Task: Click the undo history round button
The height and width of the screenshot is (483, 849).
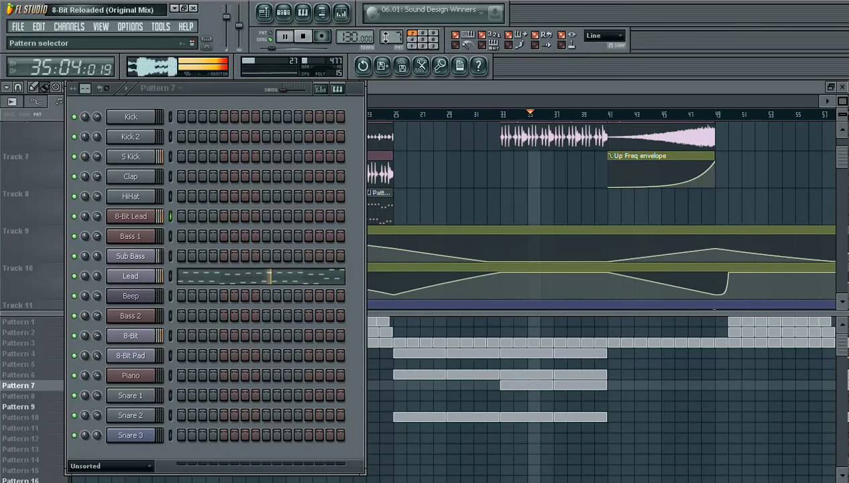Action: coord(363,65)
